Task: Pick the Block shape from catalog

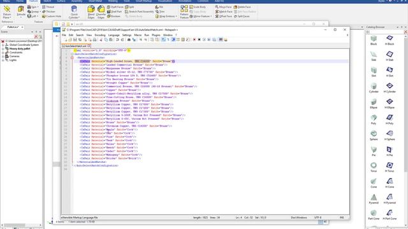Action: pyautogui.click(x=374, y=40)
